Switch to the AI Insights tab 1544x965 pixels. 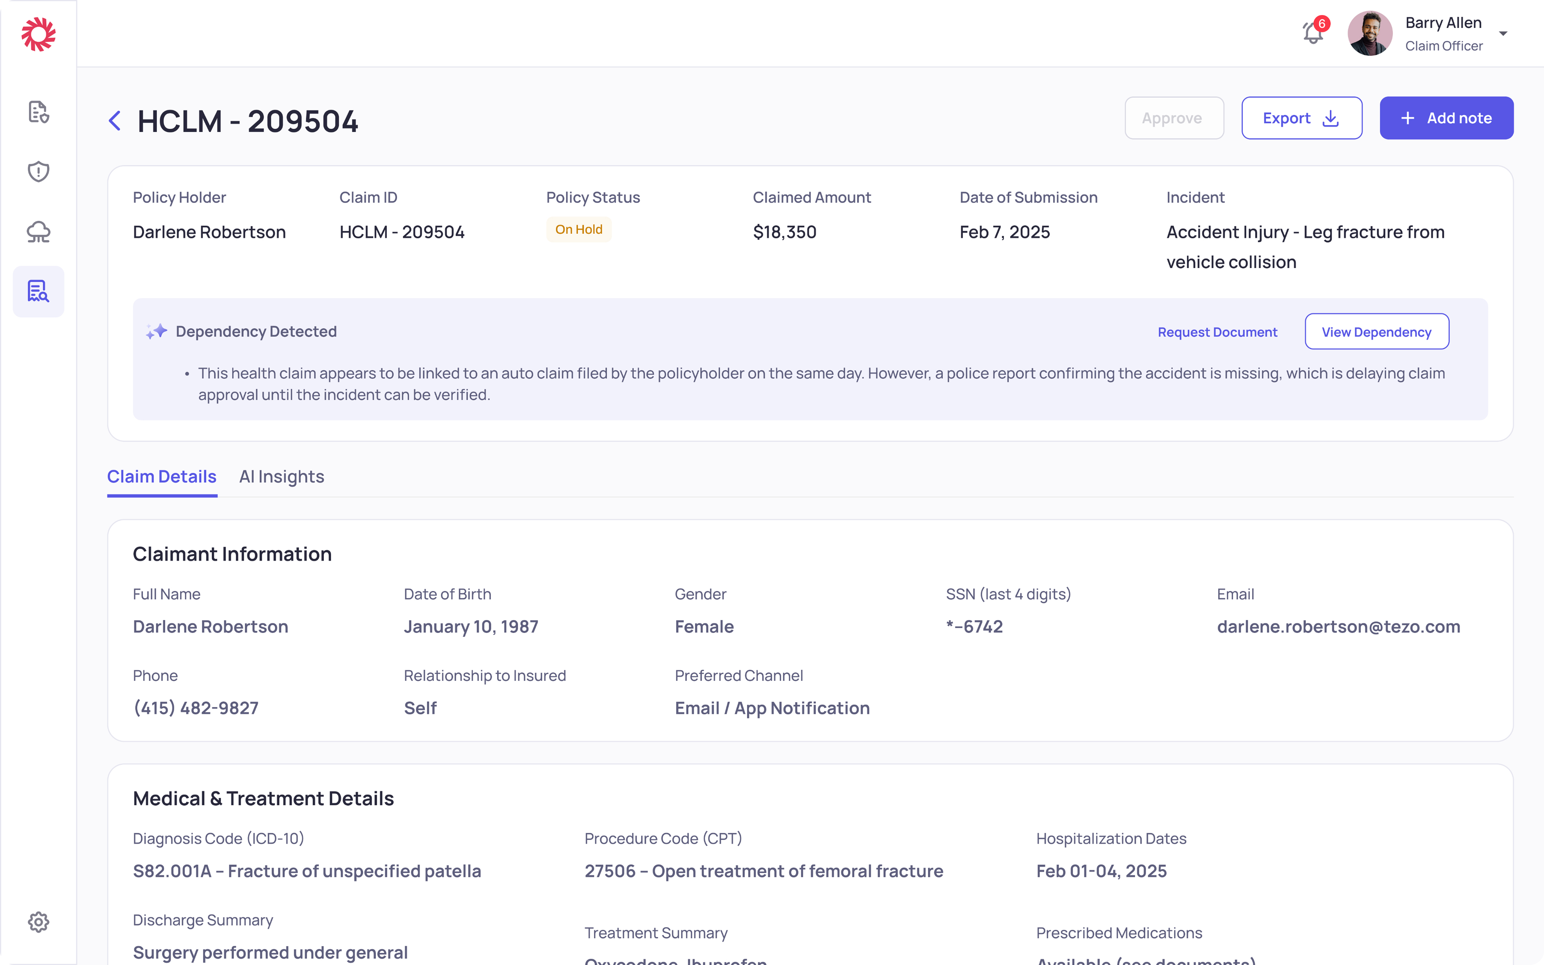point(281,477)
